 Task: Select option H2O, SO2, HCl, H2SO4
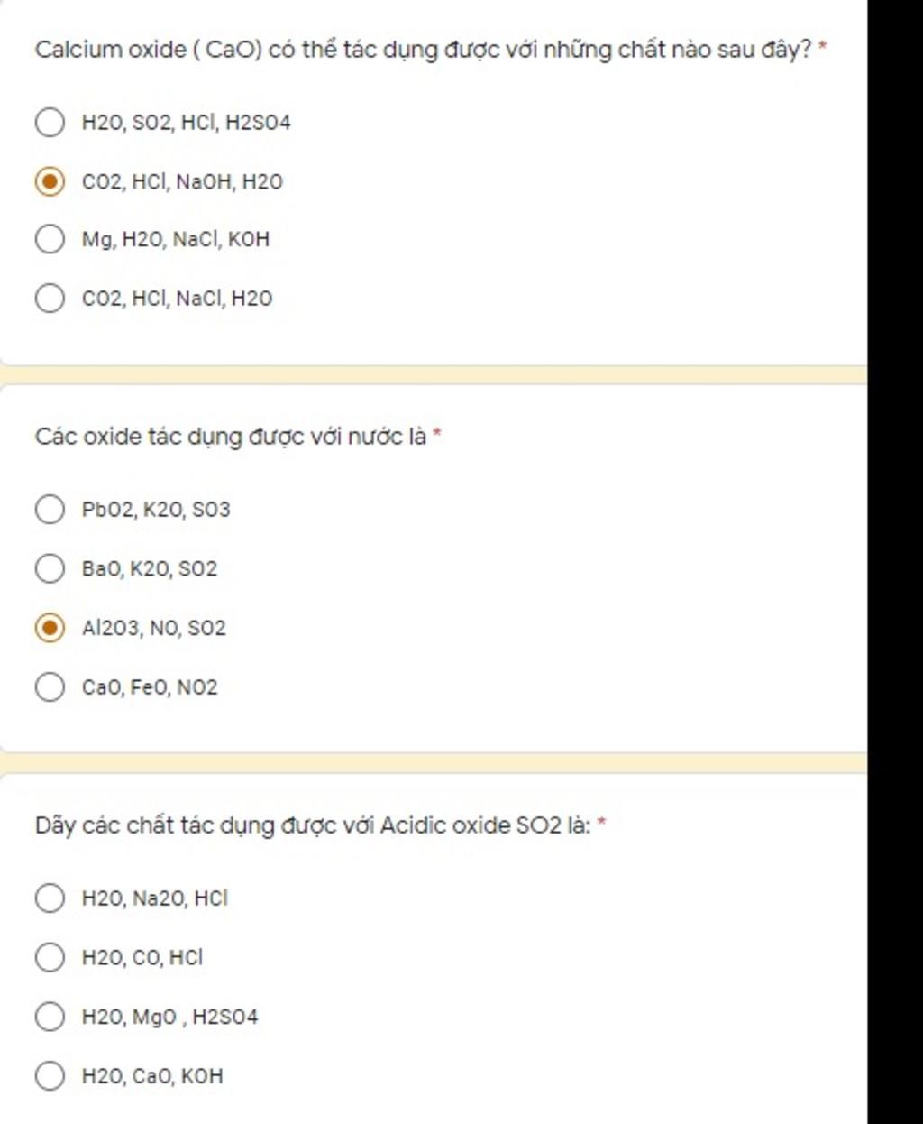pos(50,122)
